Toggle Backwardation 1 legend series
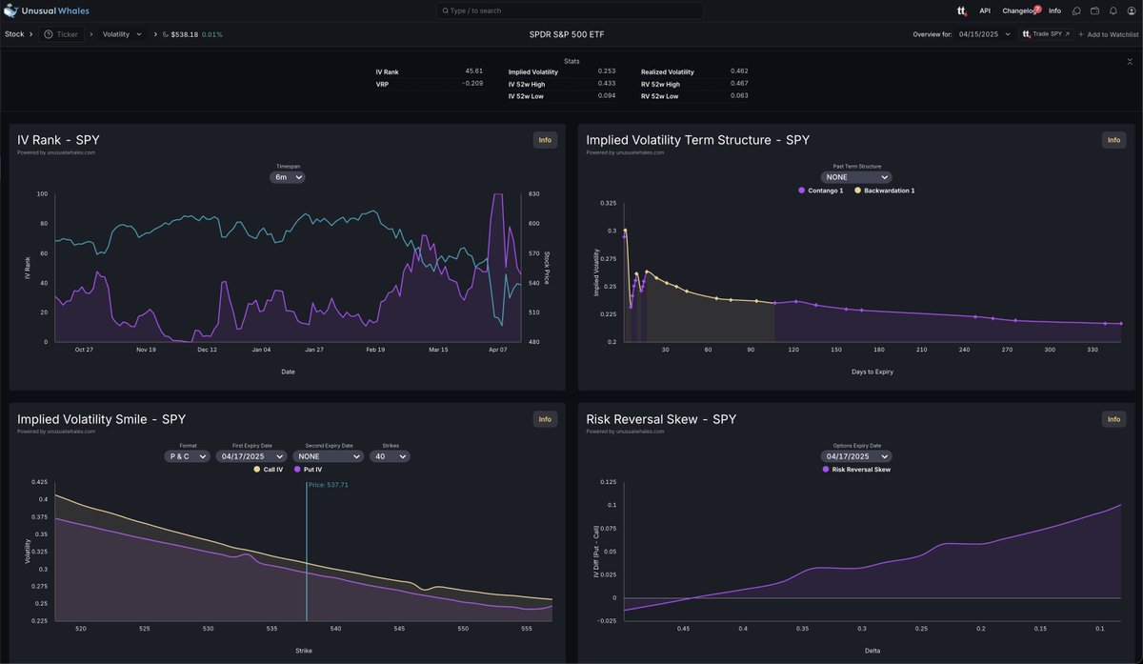 (885, 191)
